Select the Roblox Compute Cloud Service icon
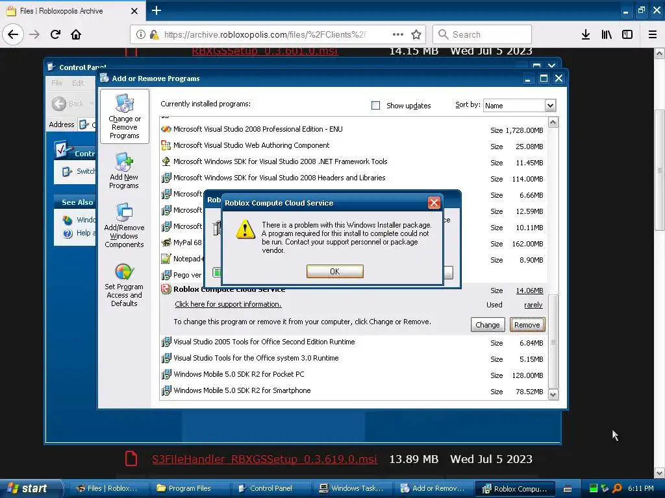Viewport: 665px width, 498px height. point(166,289)
